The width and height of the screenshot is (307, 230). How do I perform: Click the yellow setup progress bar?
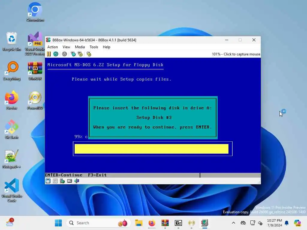coord(151,149)
